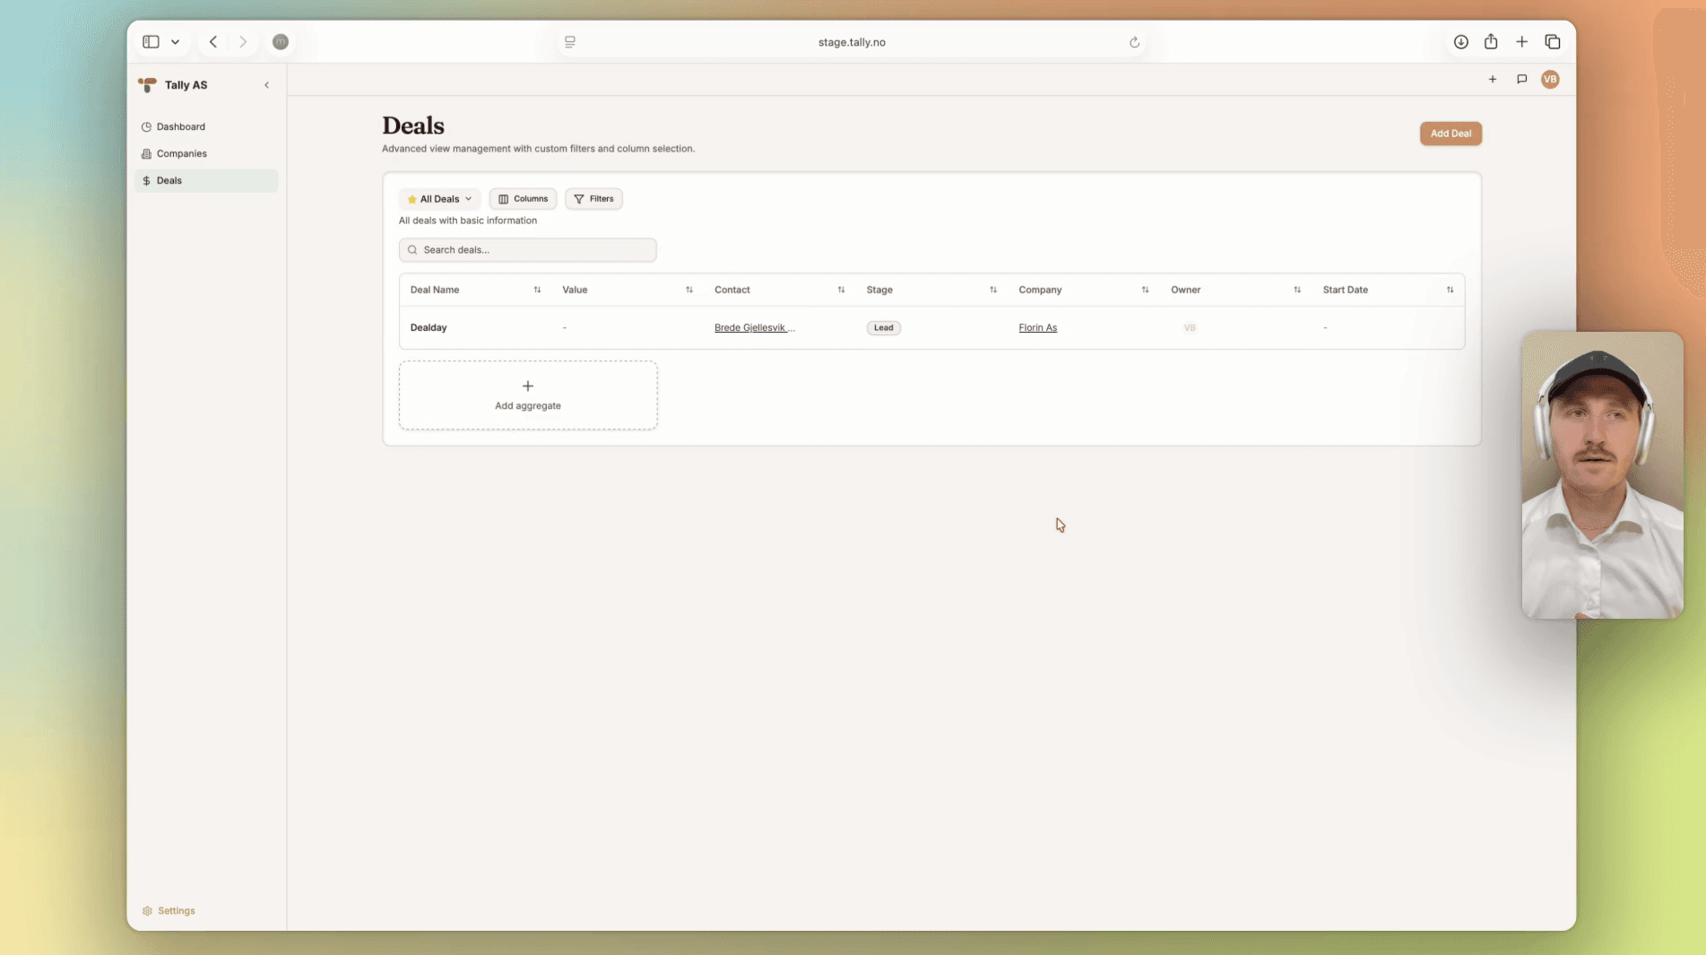Click the Add aggregate box

(x=528, y=395)
